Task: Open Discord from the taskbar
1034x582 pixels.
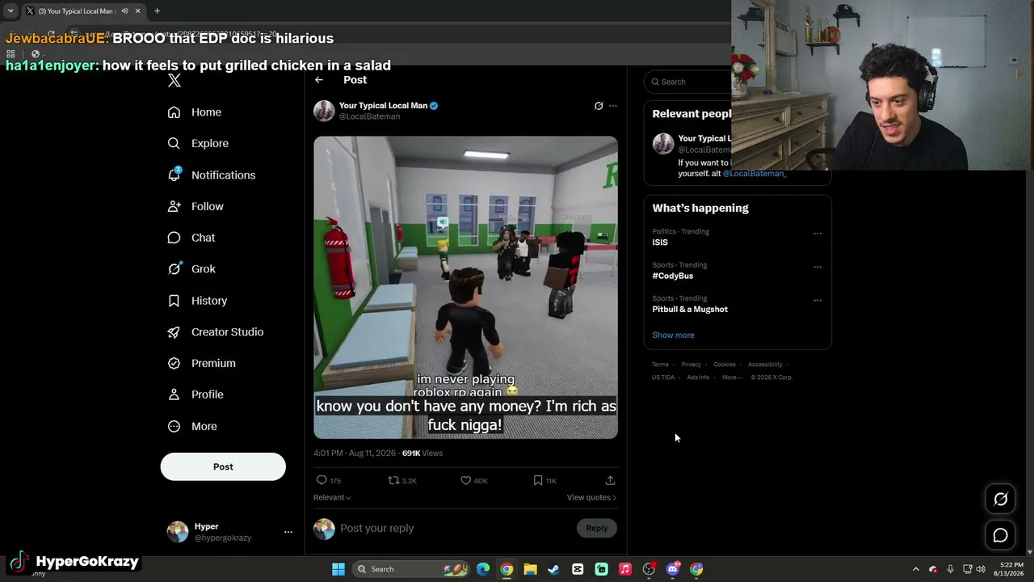Action: [x=673, y=569]
